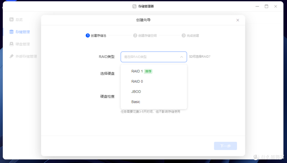Go to 硬盘管理 in the sidebar
The image size is (287, 163).
pyautogui.click(x=20, y=44)
